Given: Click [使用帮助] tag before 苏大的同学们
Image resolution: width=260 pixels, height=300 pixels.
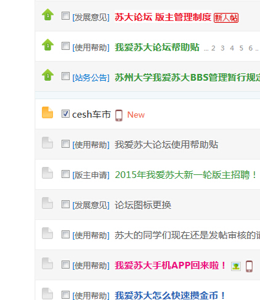Looking at the screenshot, I should click(91, 235).
